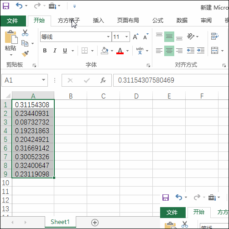The height and width of the screenshot is (229, 229).
Task: Click the 文件 file button
Action: (x=13, y=21)
